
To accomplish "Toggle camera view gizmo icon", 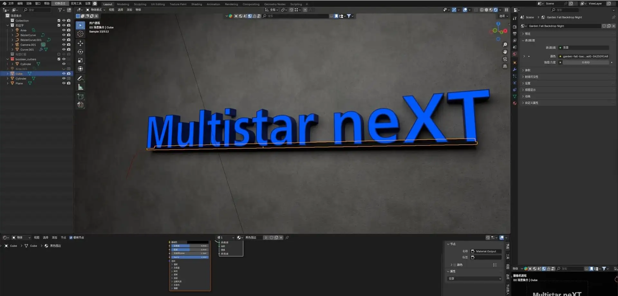I will 505,59.
